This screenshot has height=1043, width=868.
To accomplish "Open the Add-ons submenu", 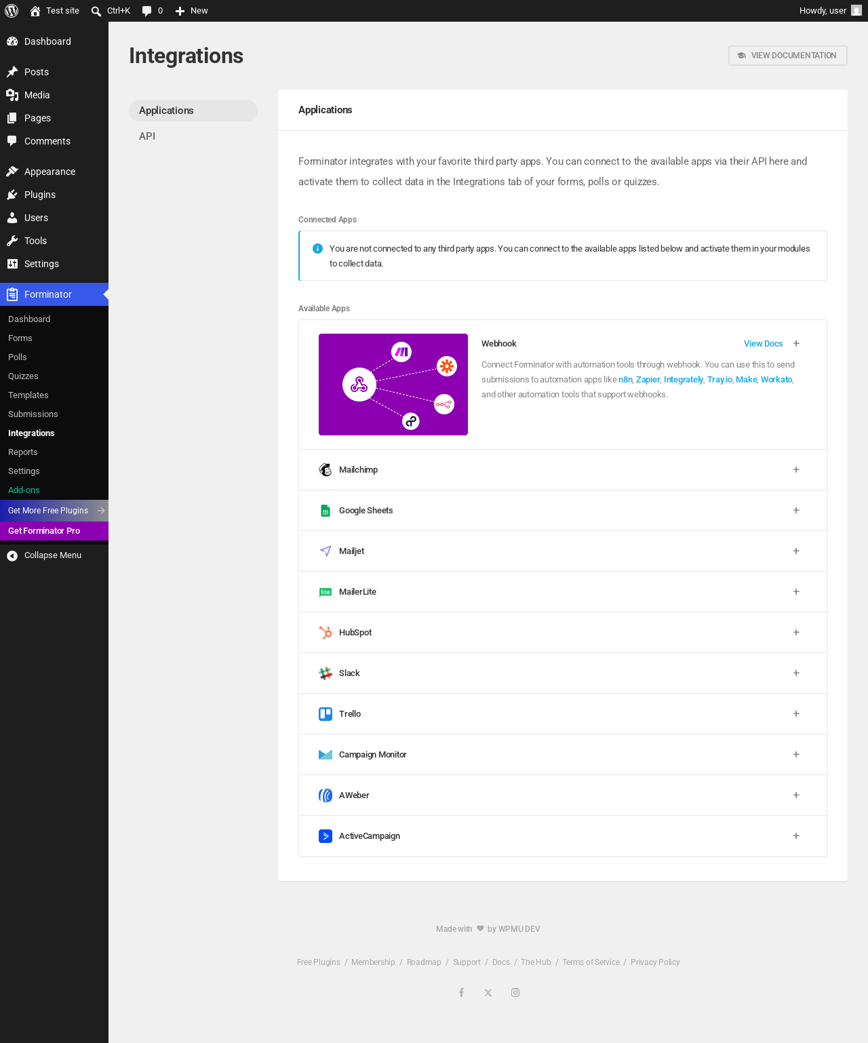I will (x=54, y=490).
